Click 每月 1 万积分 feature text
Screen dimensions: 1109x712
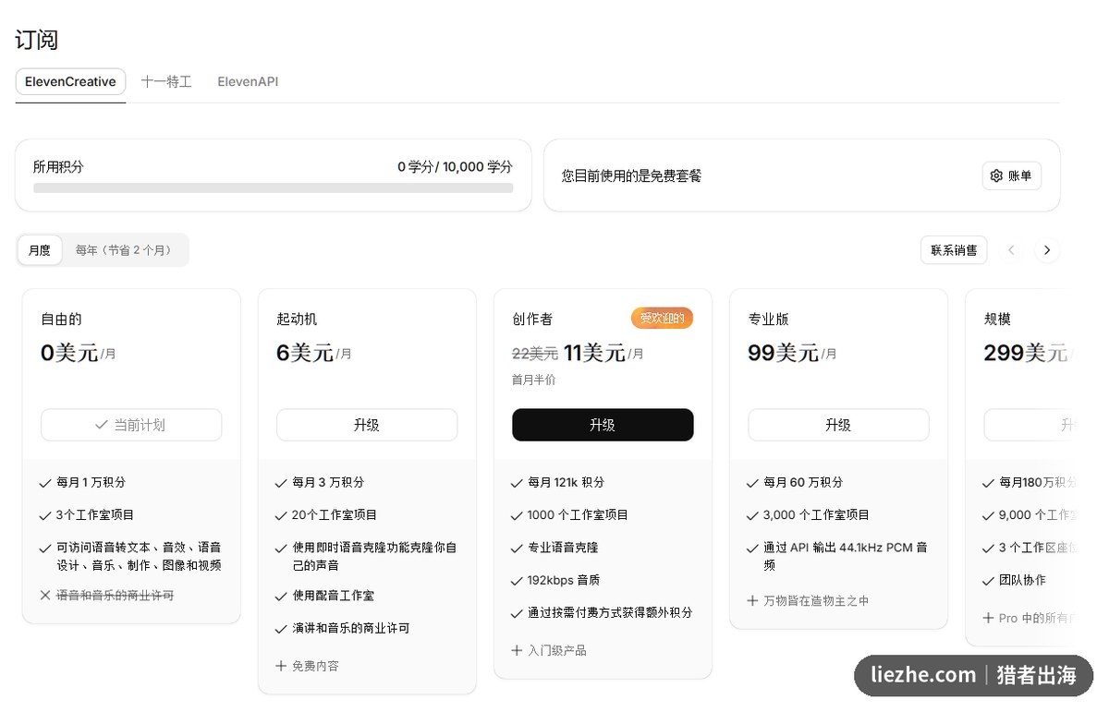91,482
